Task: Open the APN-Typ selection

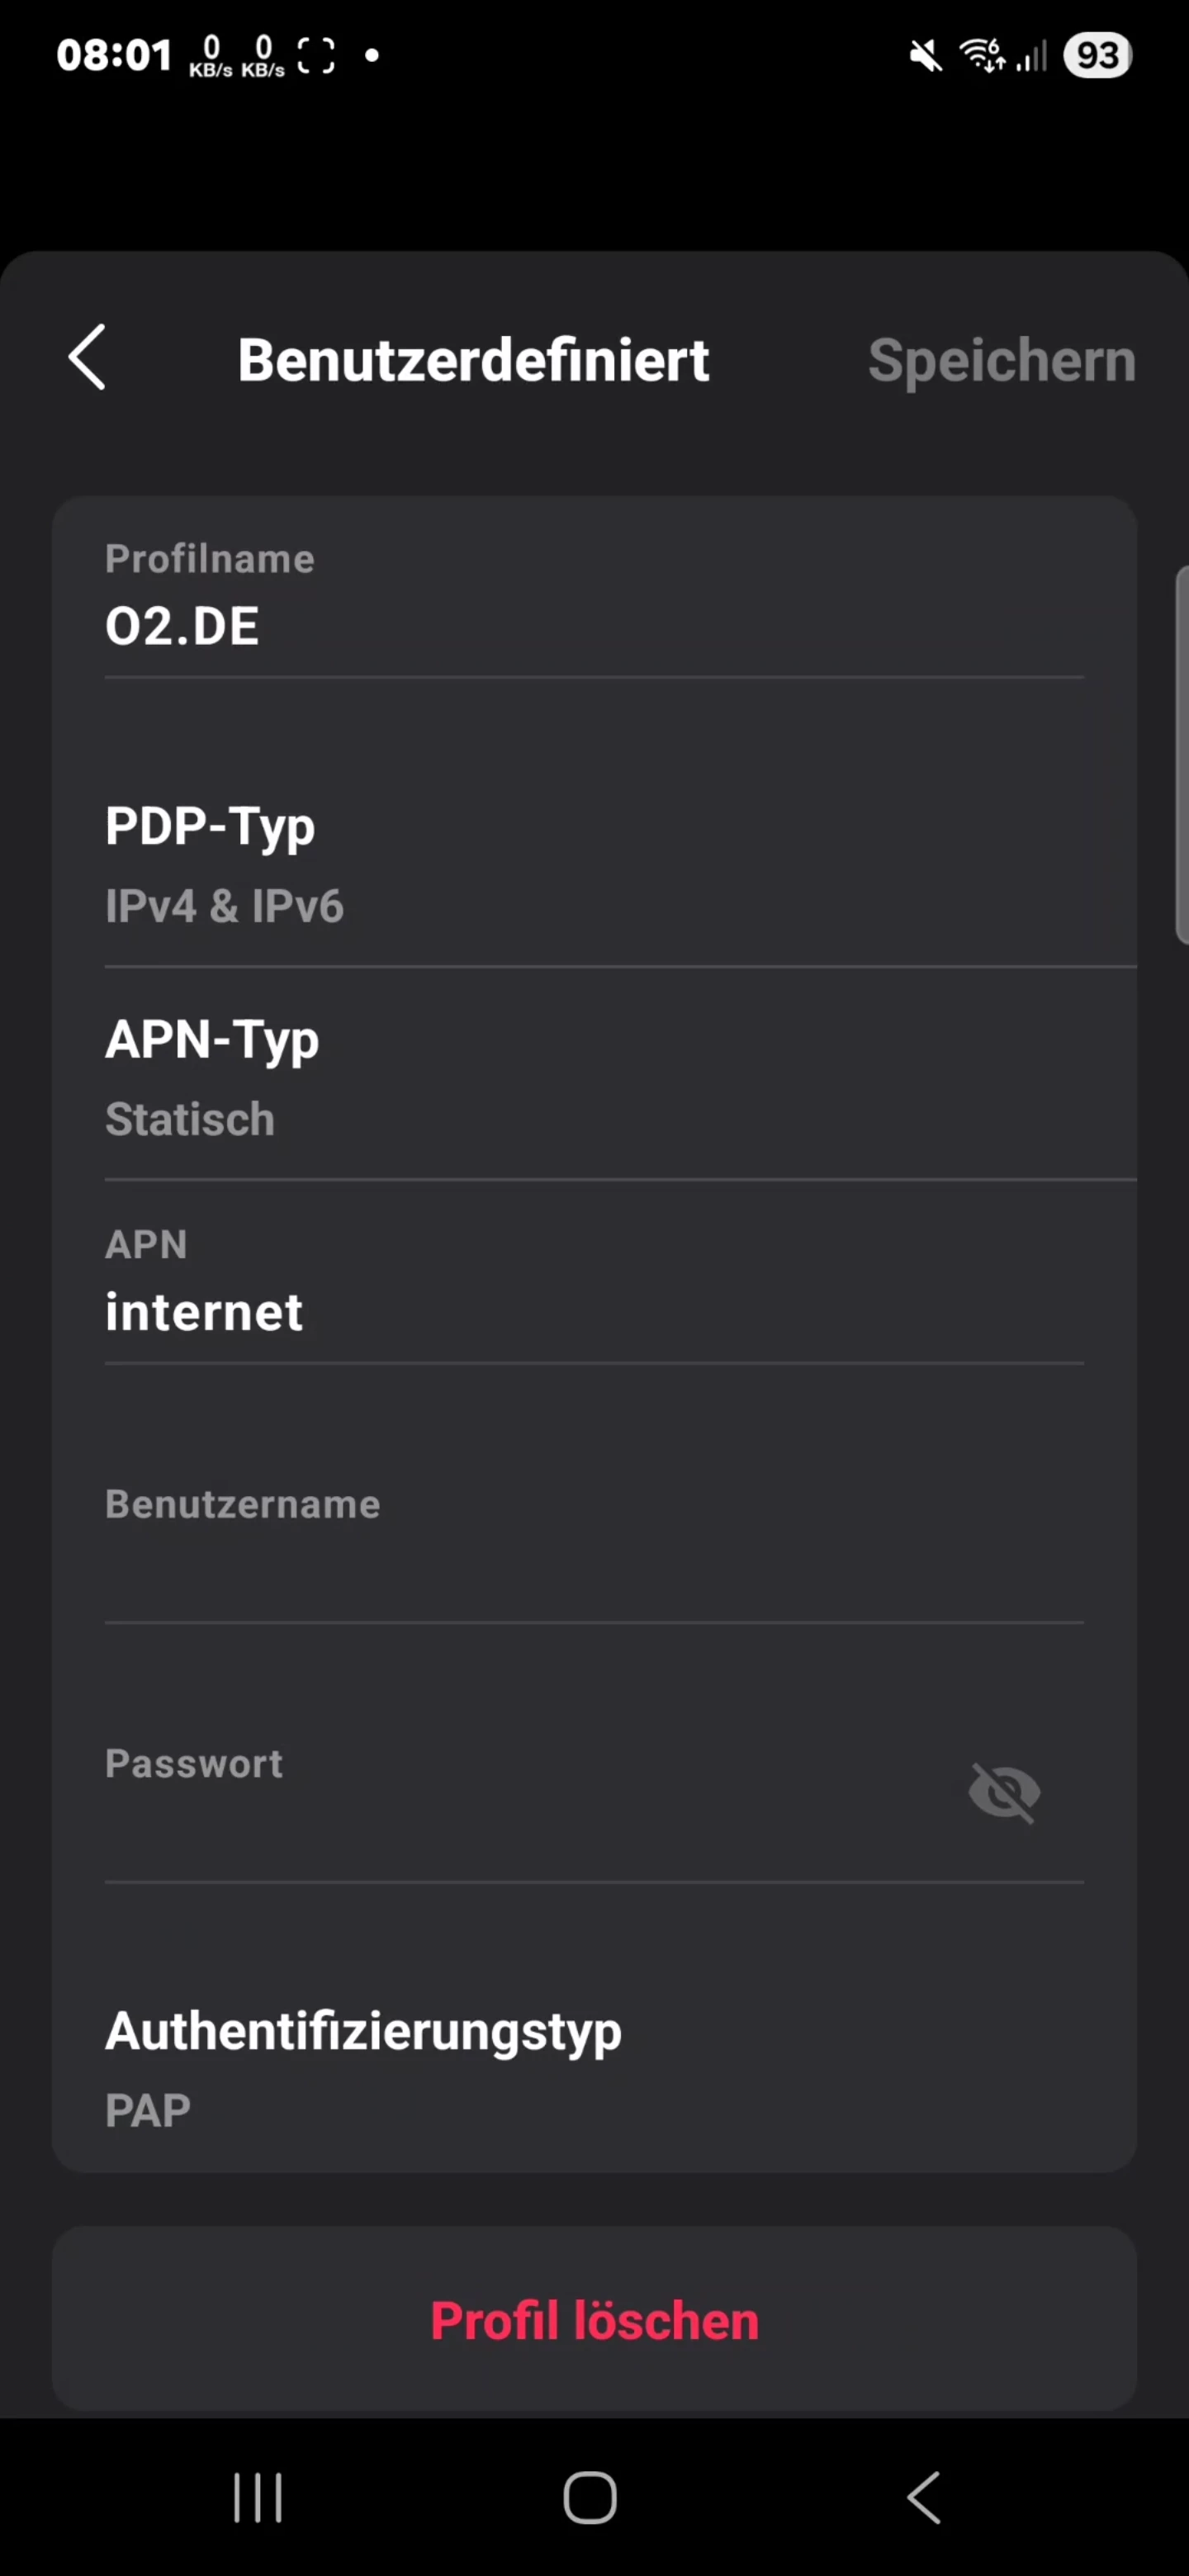Action: [x=594, y=1077]
